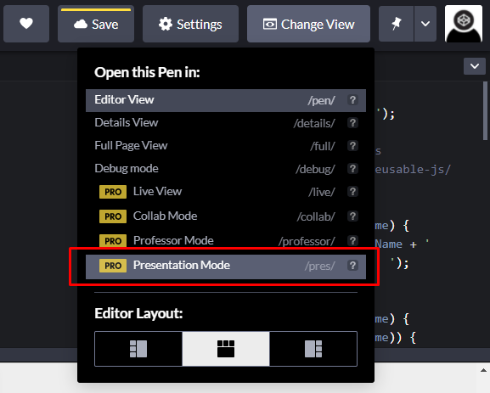This screenshot has width=490, height=393.
Task: Expand the editor panel chevron dropdown
Action: (475, 66)
